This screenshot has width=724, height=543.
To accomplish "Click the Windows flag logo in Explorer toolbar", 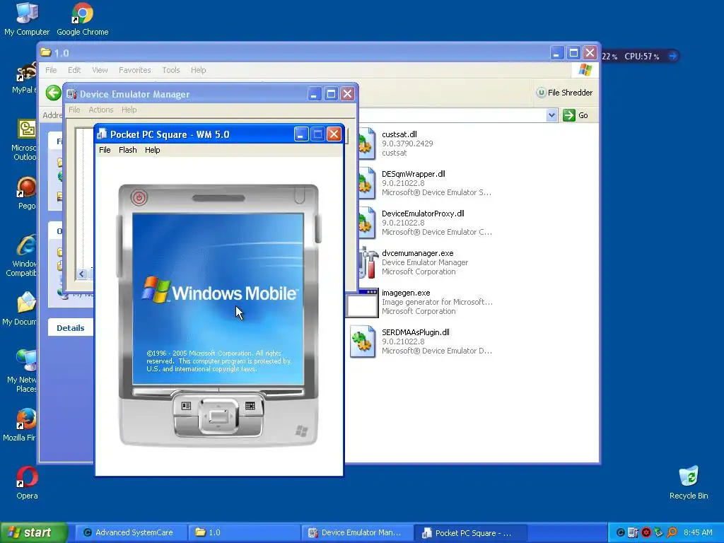I will click(x=585, y=70).
